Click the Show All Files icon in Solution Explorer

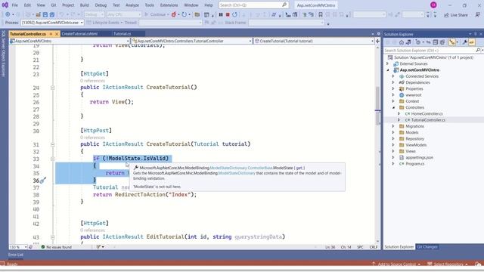(442, 42)
